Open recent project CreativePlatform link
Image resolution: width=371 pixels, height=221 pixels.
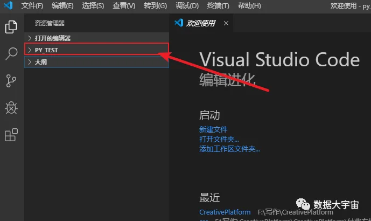click(225, 212)
